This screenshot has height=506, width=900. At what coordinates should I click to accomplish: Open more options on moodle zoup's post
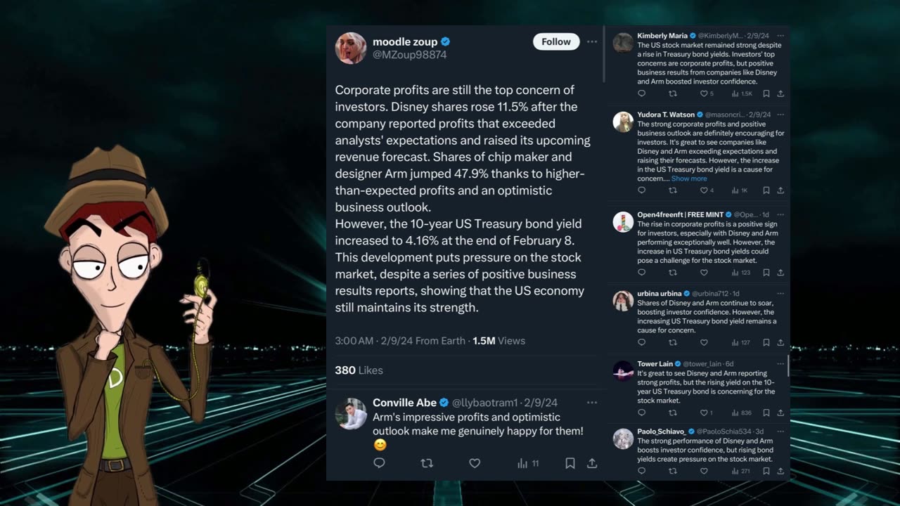(x=592, y=42)
